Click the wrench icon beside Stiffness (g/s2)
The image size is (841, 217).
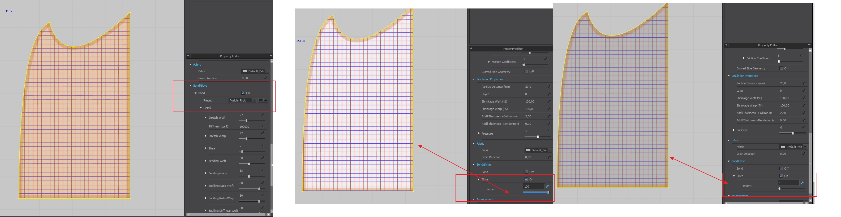[x=263, y=126]
